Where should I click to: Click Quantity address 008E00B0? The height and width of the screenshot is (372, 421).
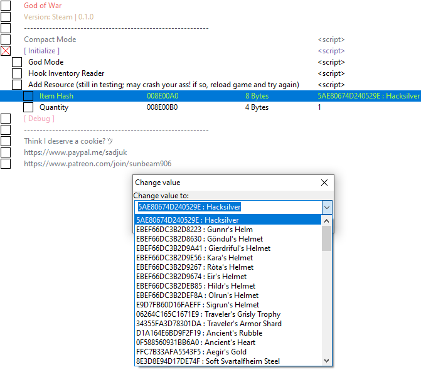point(162,107)
